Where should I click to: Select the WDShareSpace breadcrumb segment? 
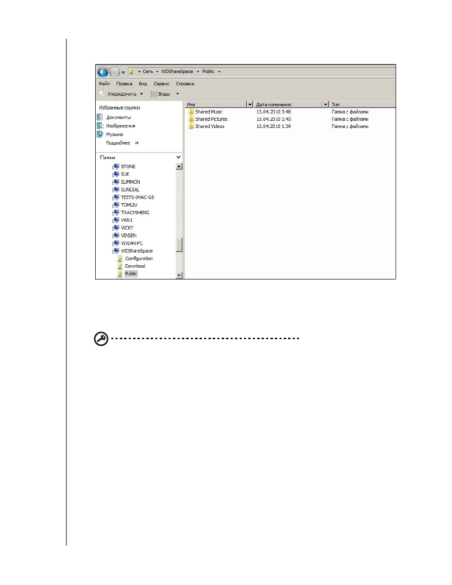click(x=177, y=72)
